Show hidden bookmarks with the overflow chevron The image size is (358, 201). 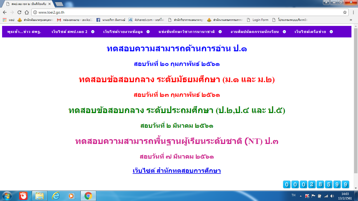351,20
